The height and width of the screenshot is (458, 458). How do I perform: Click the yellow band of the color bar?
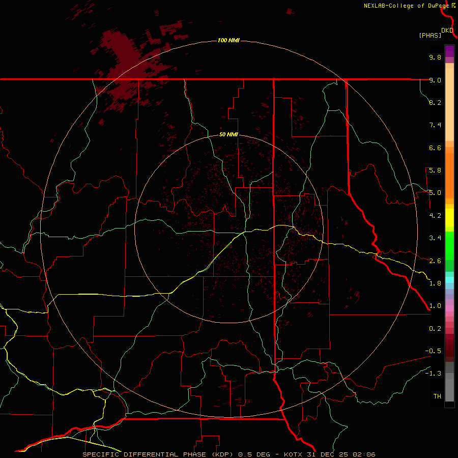449,218
